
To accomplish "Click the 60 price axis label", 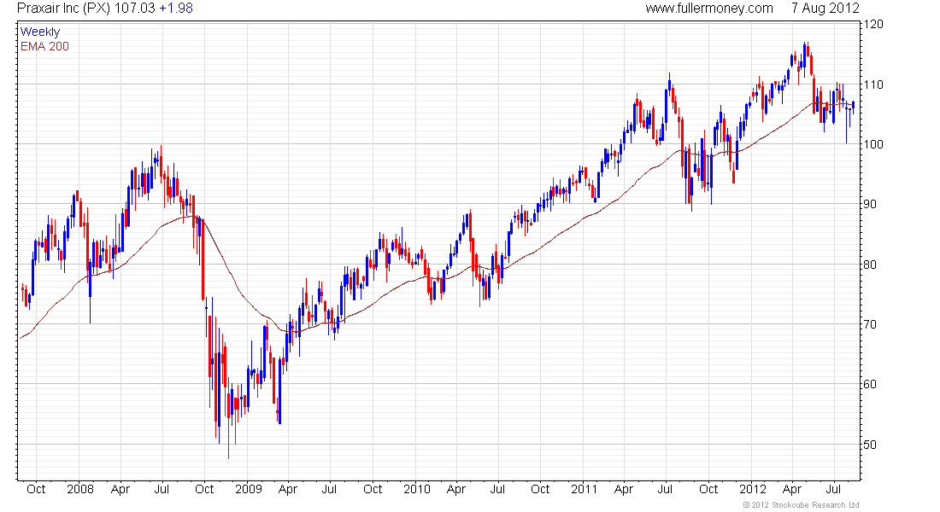I will pyautogui.click(x=871, y=385).
